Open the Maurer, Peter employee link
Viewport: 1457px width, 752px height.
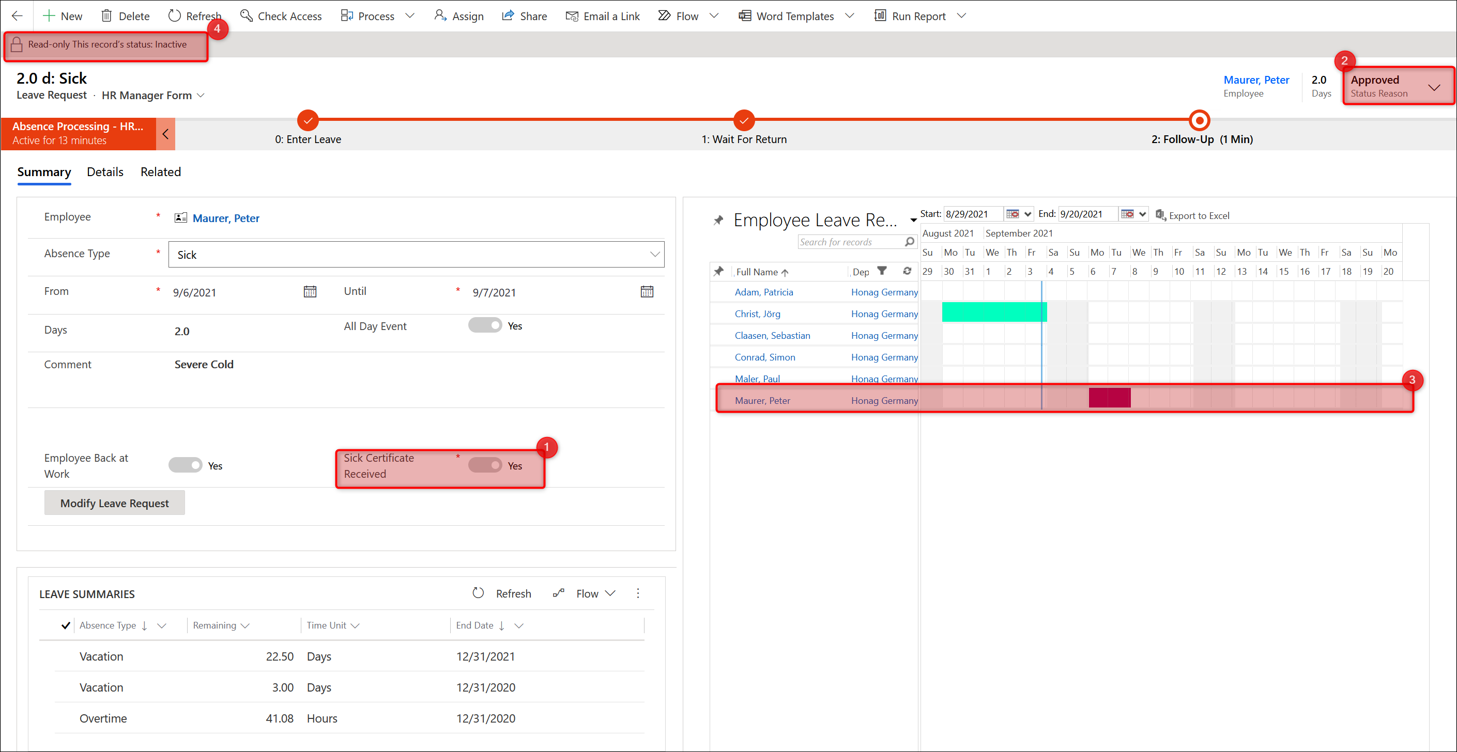226,218
